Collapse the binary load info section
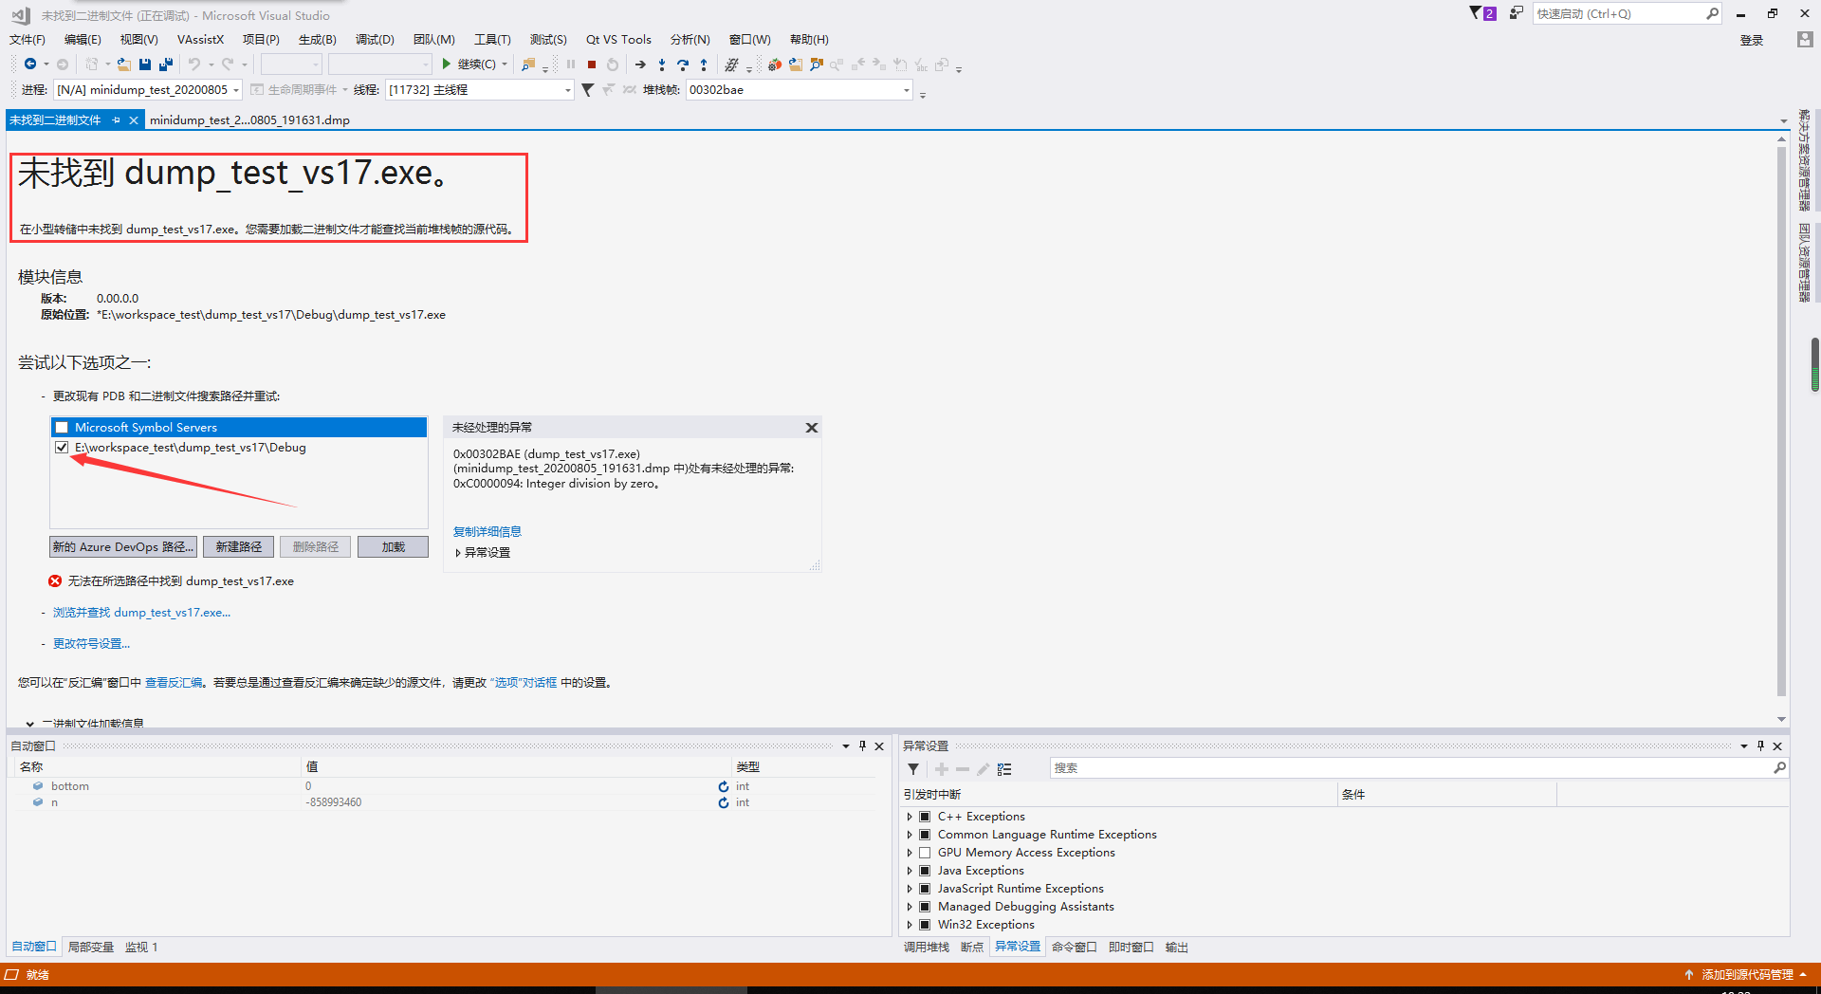This screenshot has height=994, width=1821. [30, 724]
